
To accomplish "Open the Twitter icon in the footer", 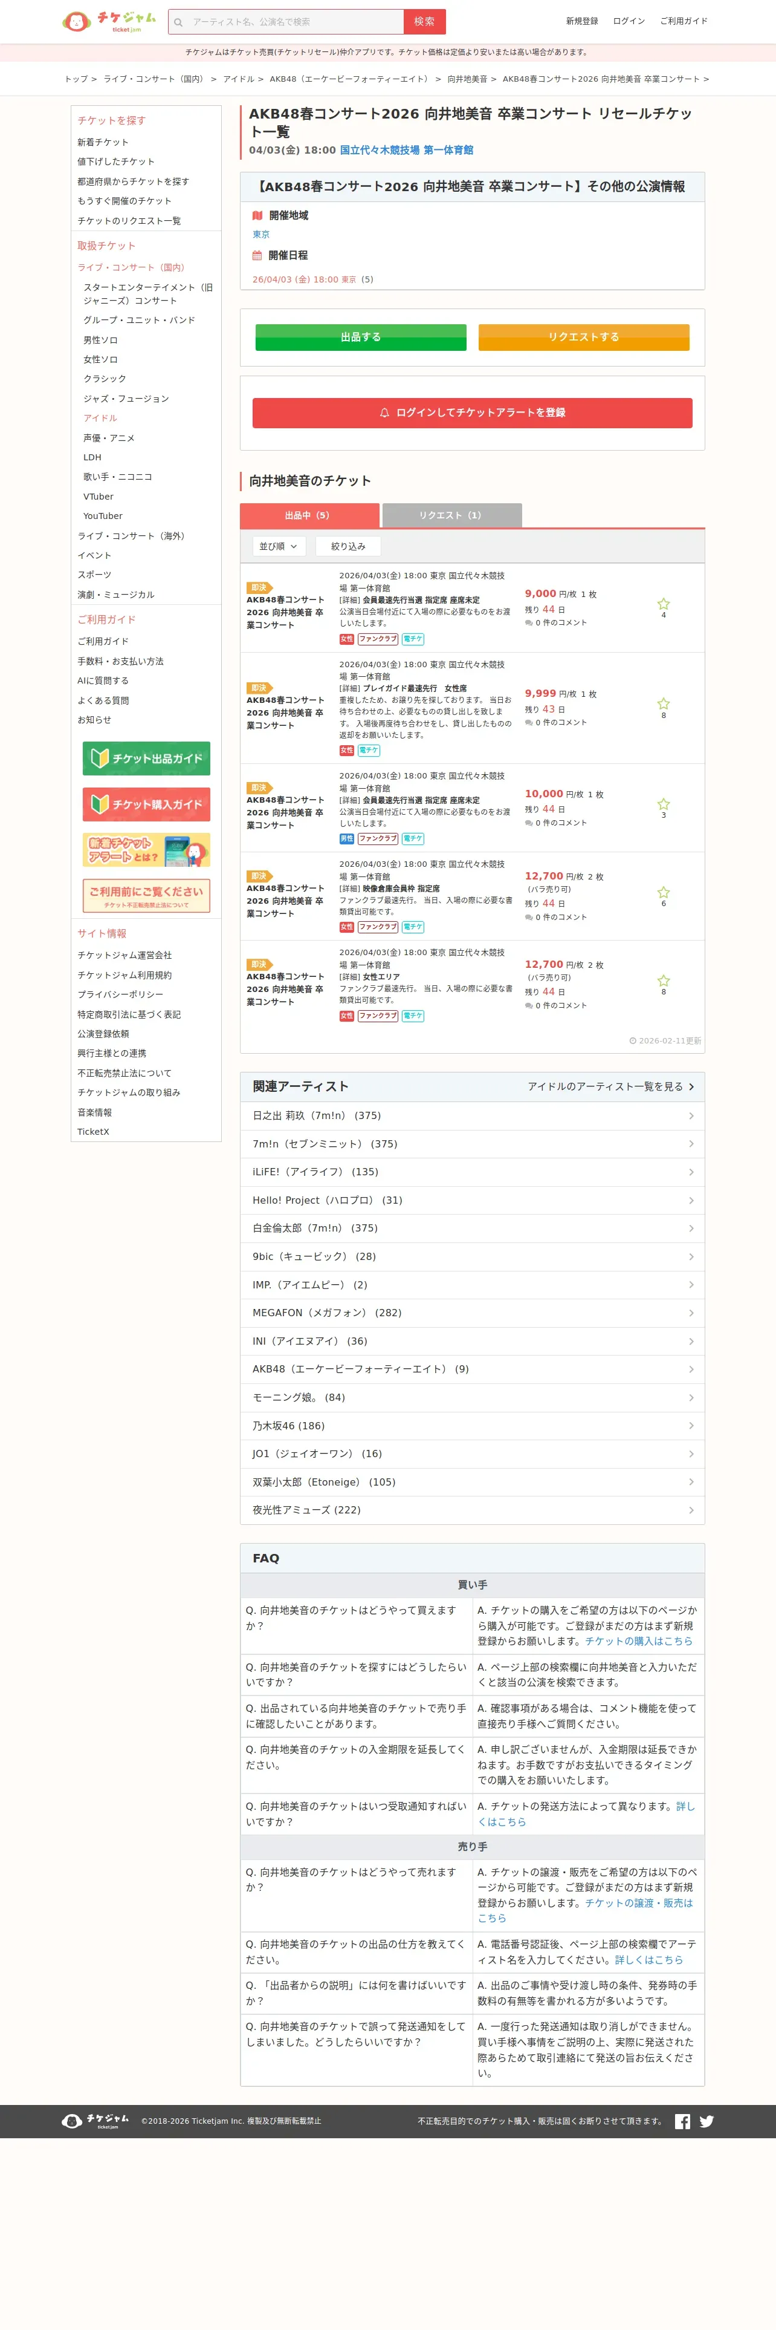I will click(706, 2121).
